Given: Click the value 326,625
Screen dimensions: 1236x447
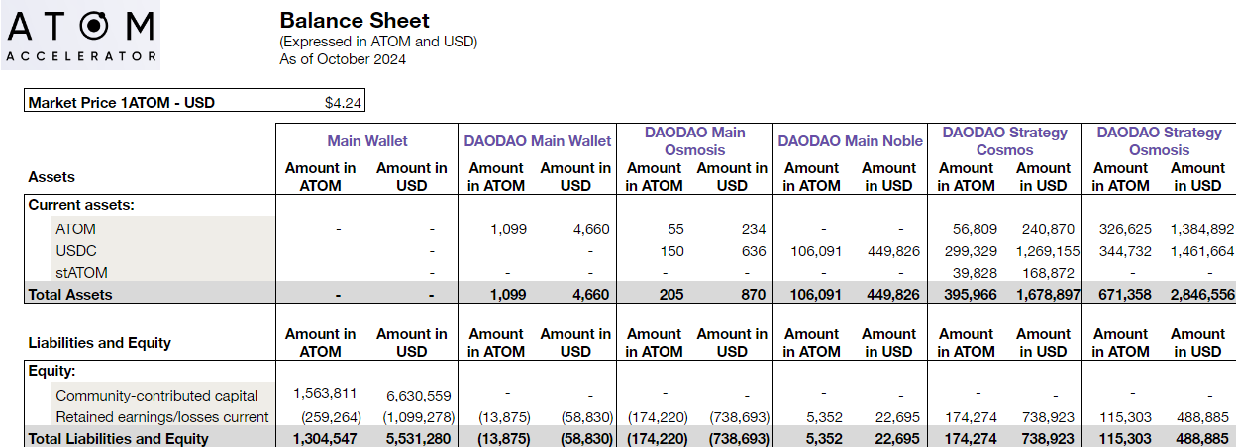Looking at the screenshot, I should (1124, 228).
